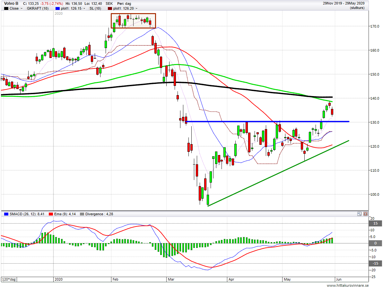Viewport: 383px width, 287px height.
Task: Click the 140.0 price axis label
Action: pos(375,98)
